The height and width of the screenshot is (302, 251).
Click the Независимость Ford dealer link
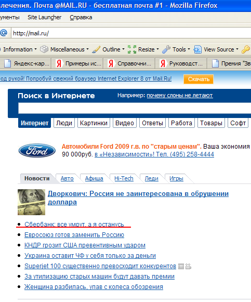click(x=154, y=154)
